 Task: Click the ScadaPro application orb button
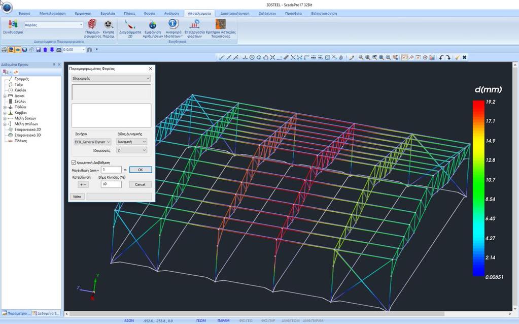(7, 7)
